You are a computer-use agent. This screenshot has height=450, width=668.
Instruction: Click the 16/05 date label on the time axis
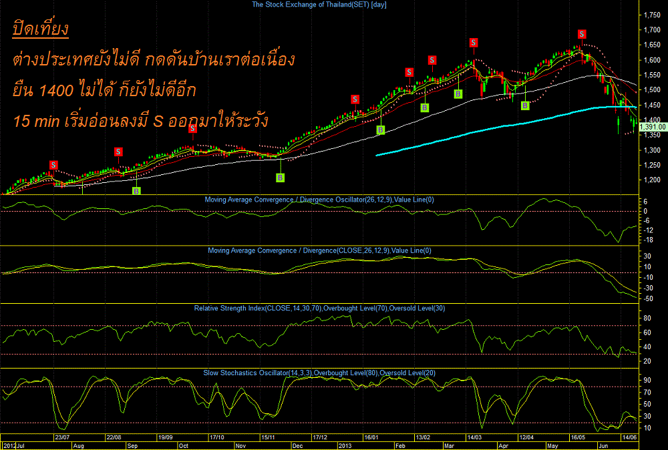point(578,437)
